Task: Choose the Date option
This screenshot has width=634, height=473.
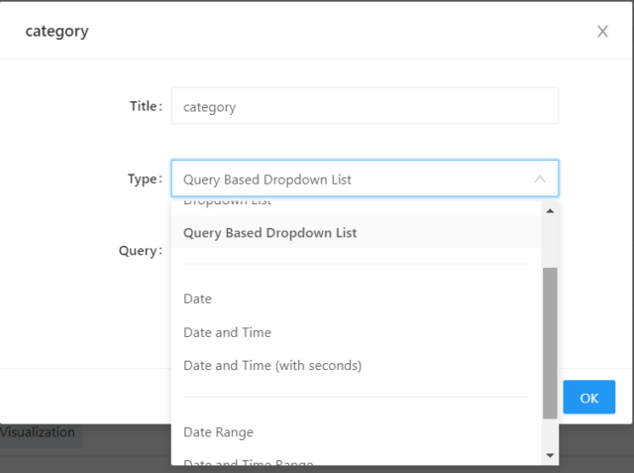Action: coord(357,298)
